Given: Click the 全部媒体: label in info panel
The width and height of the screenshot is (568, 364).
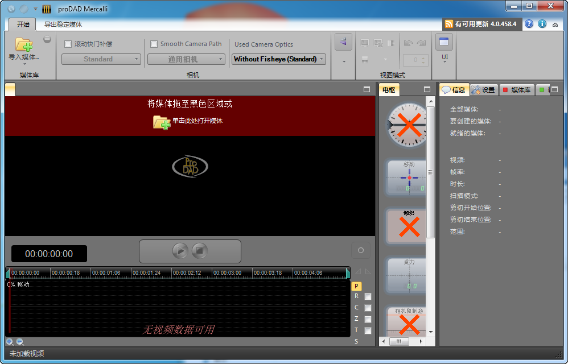Looking at the screenshot, I should pos(464,109).
